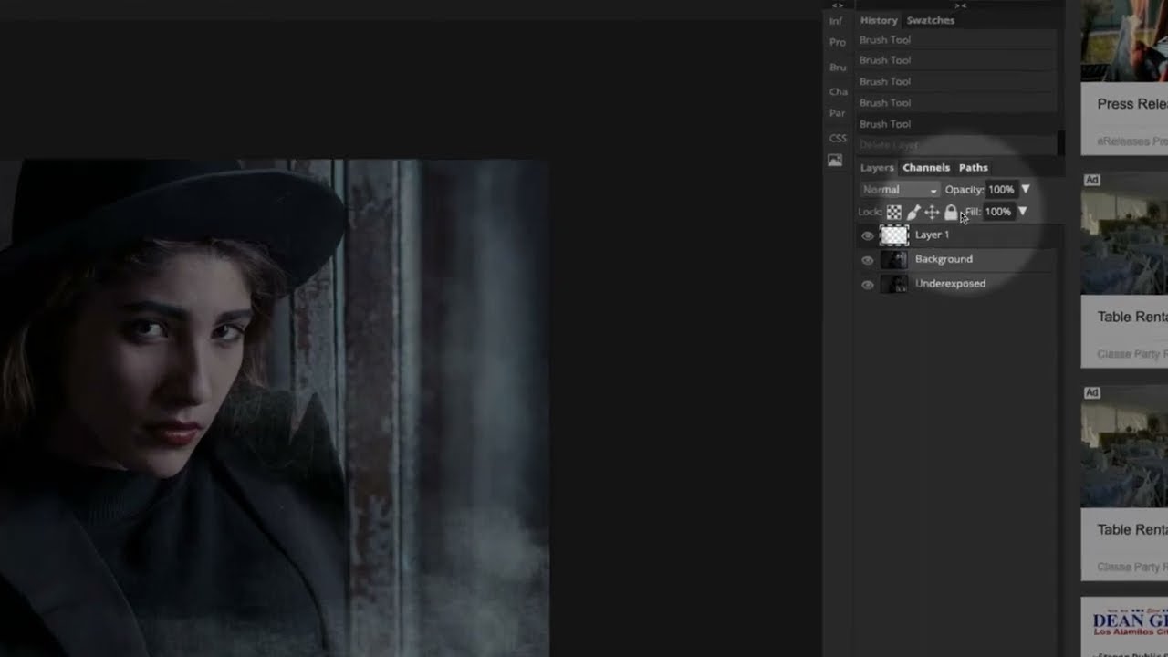Collapse right panels with >< arrows icon

(960, 5)
